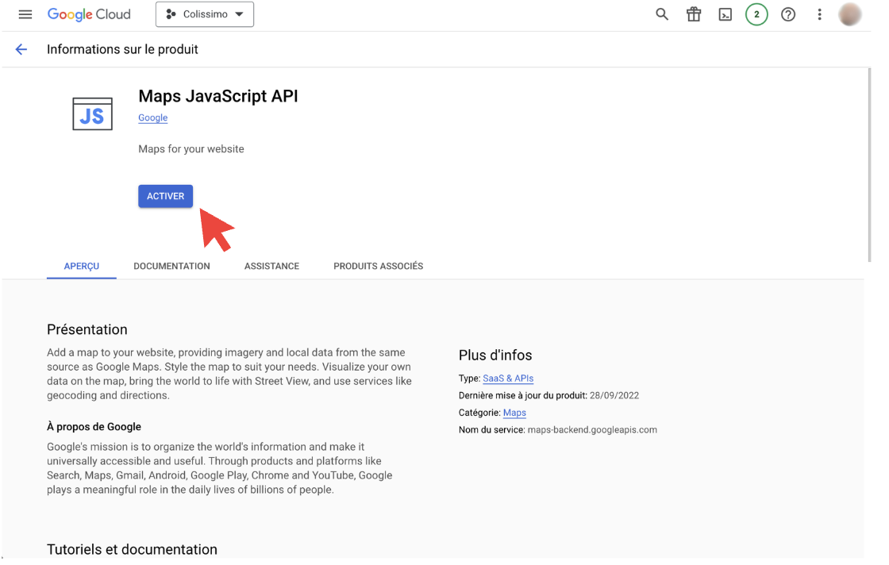Open the three-dot more options menu

(x=819, y=14)
